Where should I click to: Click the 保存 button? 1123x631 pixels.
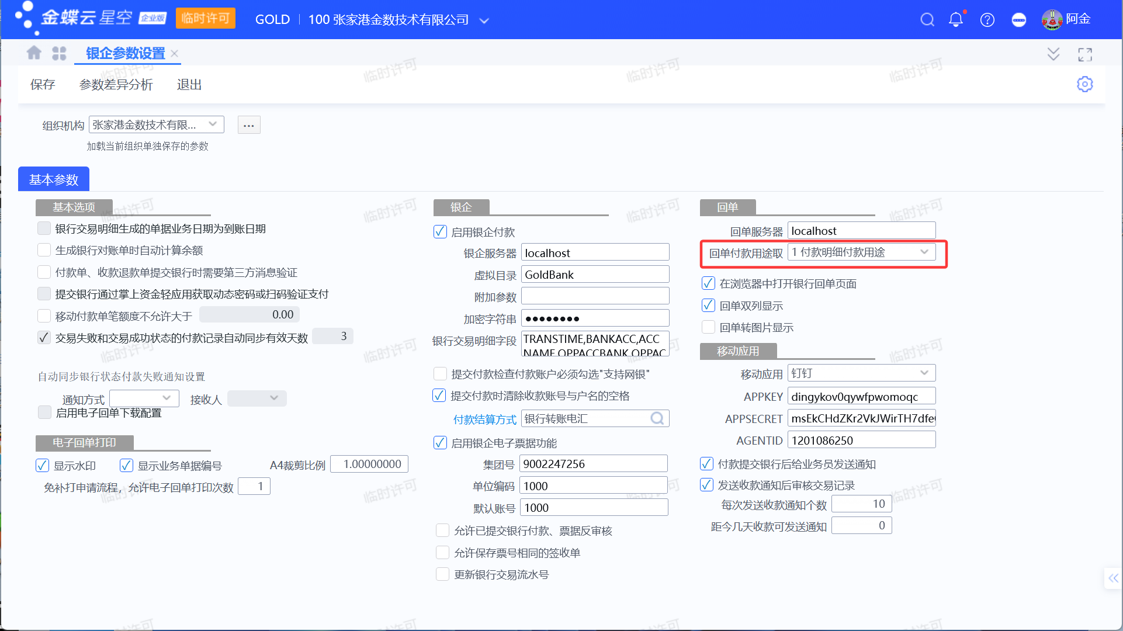[43, 85]
